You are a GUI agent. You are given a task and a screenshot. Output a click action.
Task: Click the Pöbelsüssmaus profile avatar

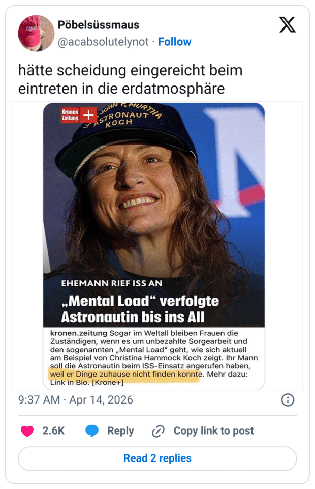(36, 33)
